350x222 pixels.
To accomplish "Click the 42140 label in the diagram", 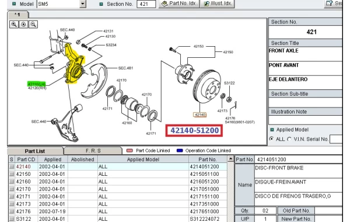I will tap(199, 115).
